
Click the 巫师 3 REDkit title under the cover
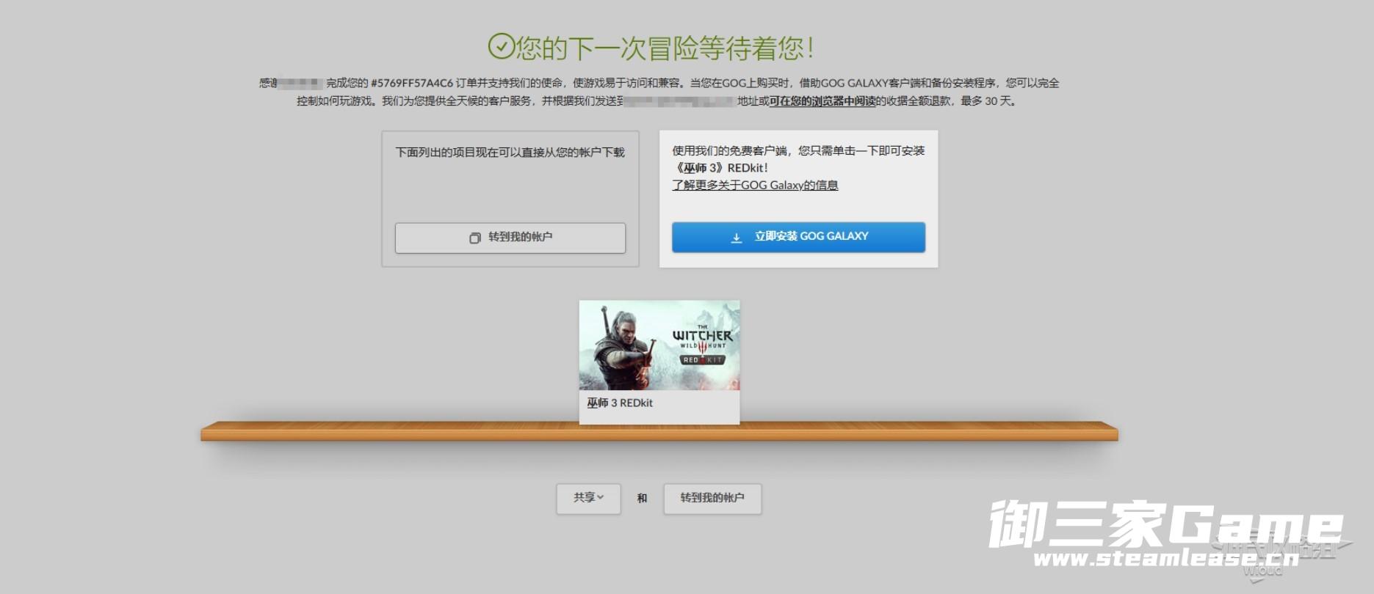click(619, 403)
